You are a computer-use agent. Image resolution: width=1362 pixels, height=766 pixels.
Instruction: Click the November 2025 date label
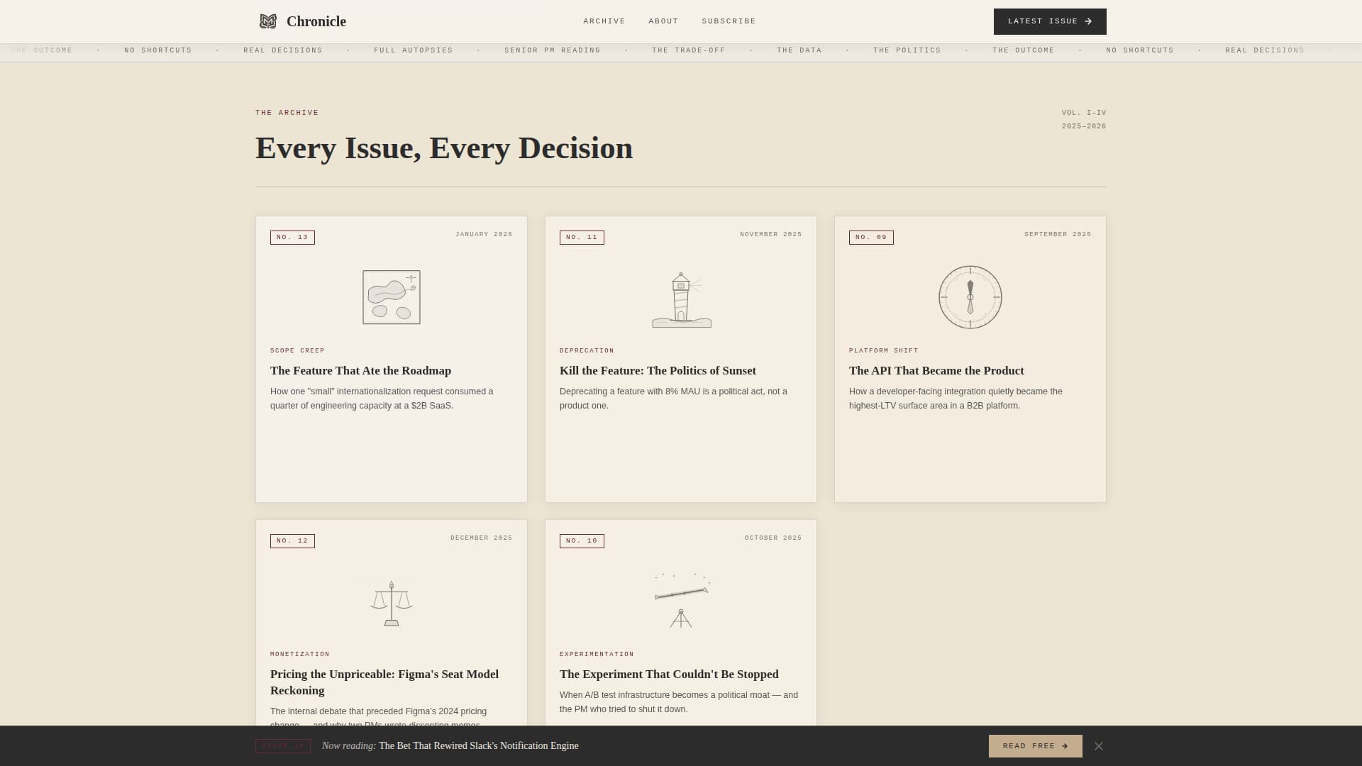coord(771,235)
